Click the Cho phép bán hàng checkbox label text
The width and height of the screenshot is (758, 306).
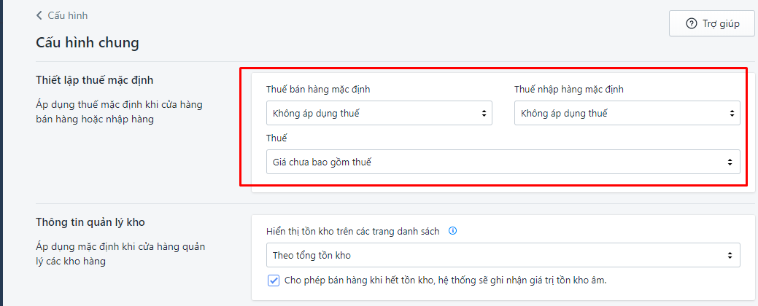tap(445, 280)
